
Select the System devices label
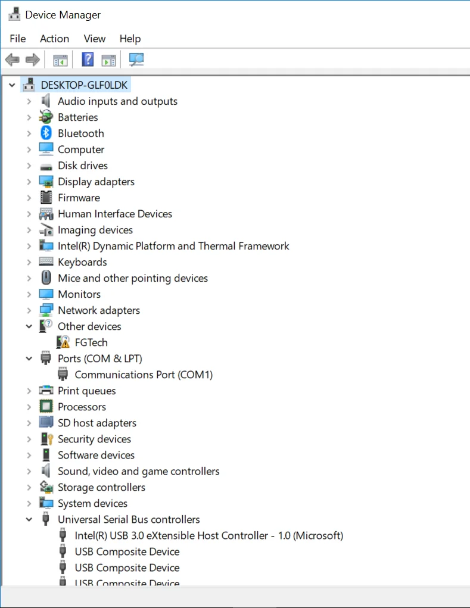[93, 503]
